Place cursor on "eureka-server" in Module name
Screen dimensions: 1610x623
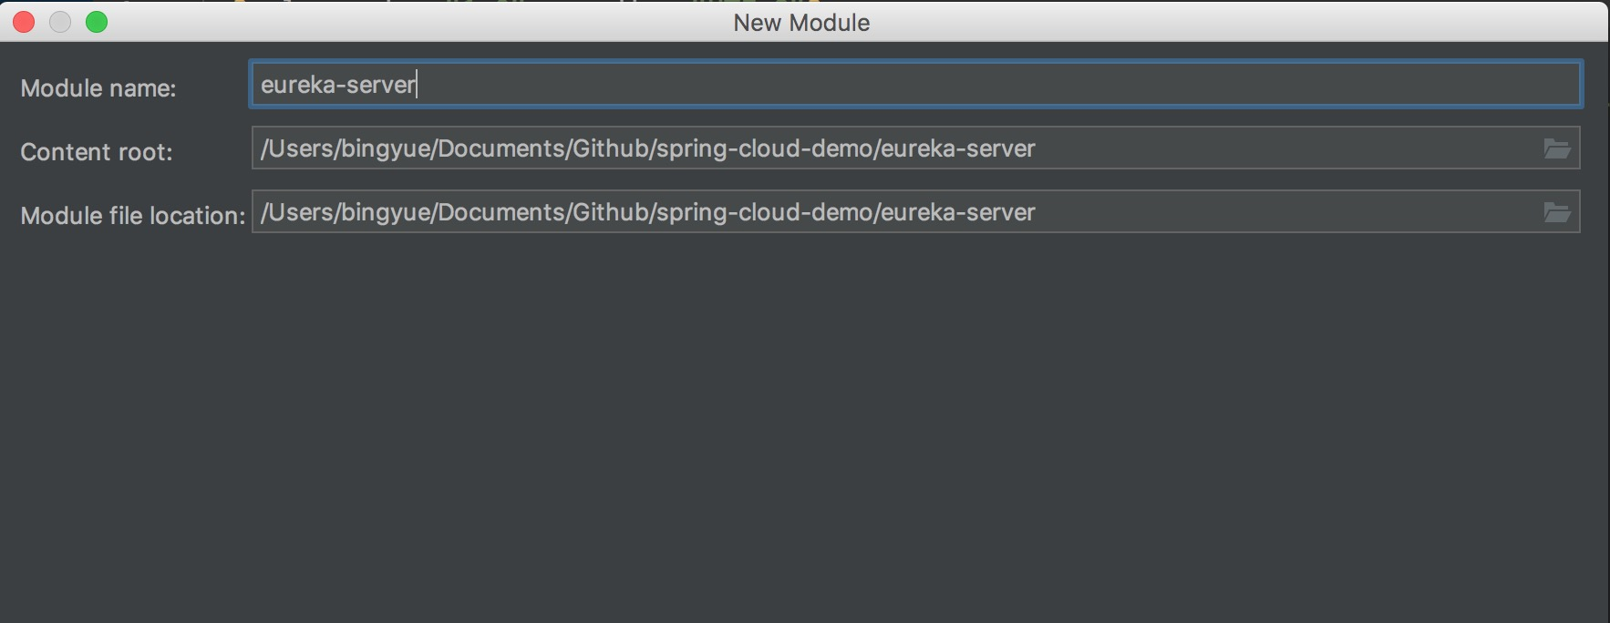point(337,85)
